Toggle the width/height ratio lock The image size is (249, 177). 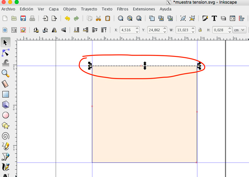200,30
